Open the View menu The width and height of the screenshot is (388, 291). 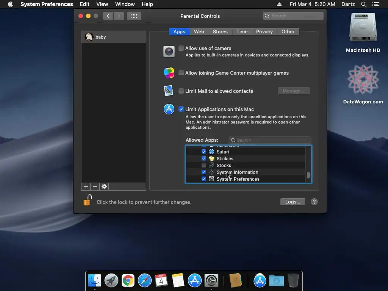point(102,4)
